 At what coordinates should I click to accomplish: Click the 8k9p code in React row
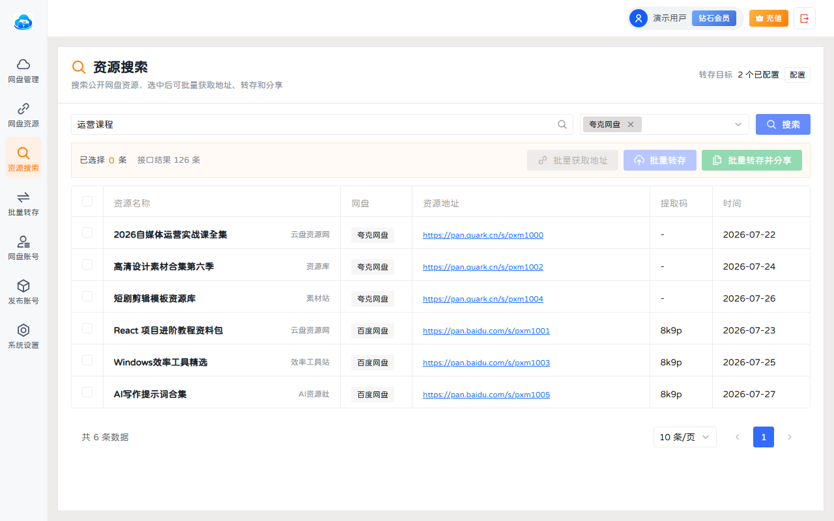tap(671, 330)
